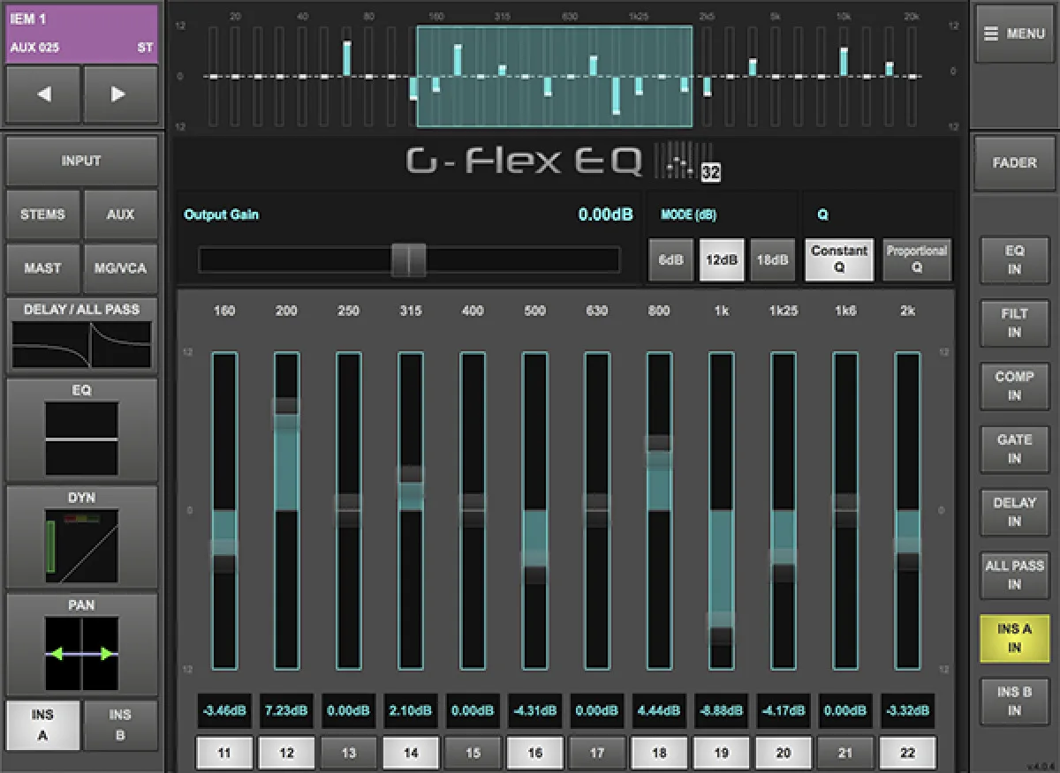The height and width of the screenshot is (773, 1060).
Task: Toggle band 14 button
Action: click(x=411, y=754)
